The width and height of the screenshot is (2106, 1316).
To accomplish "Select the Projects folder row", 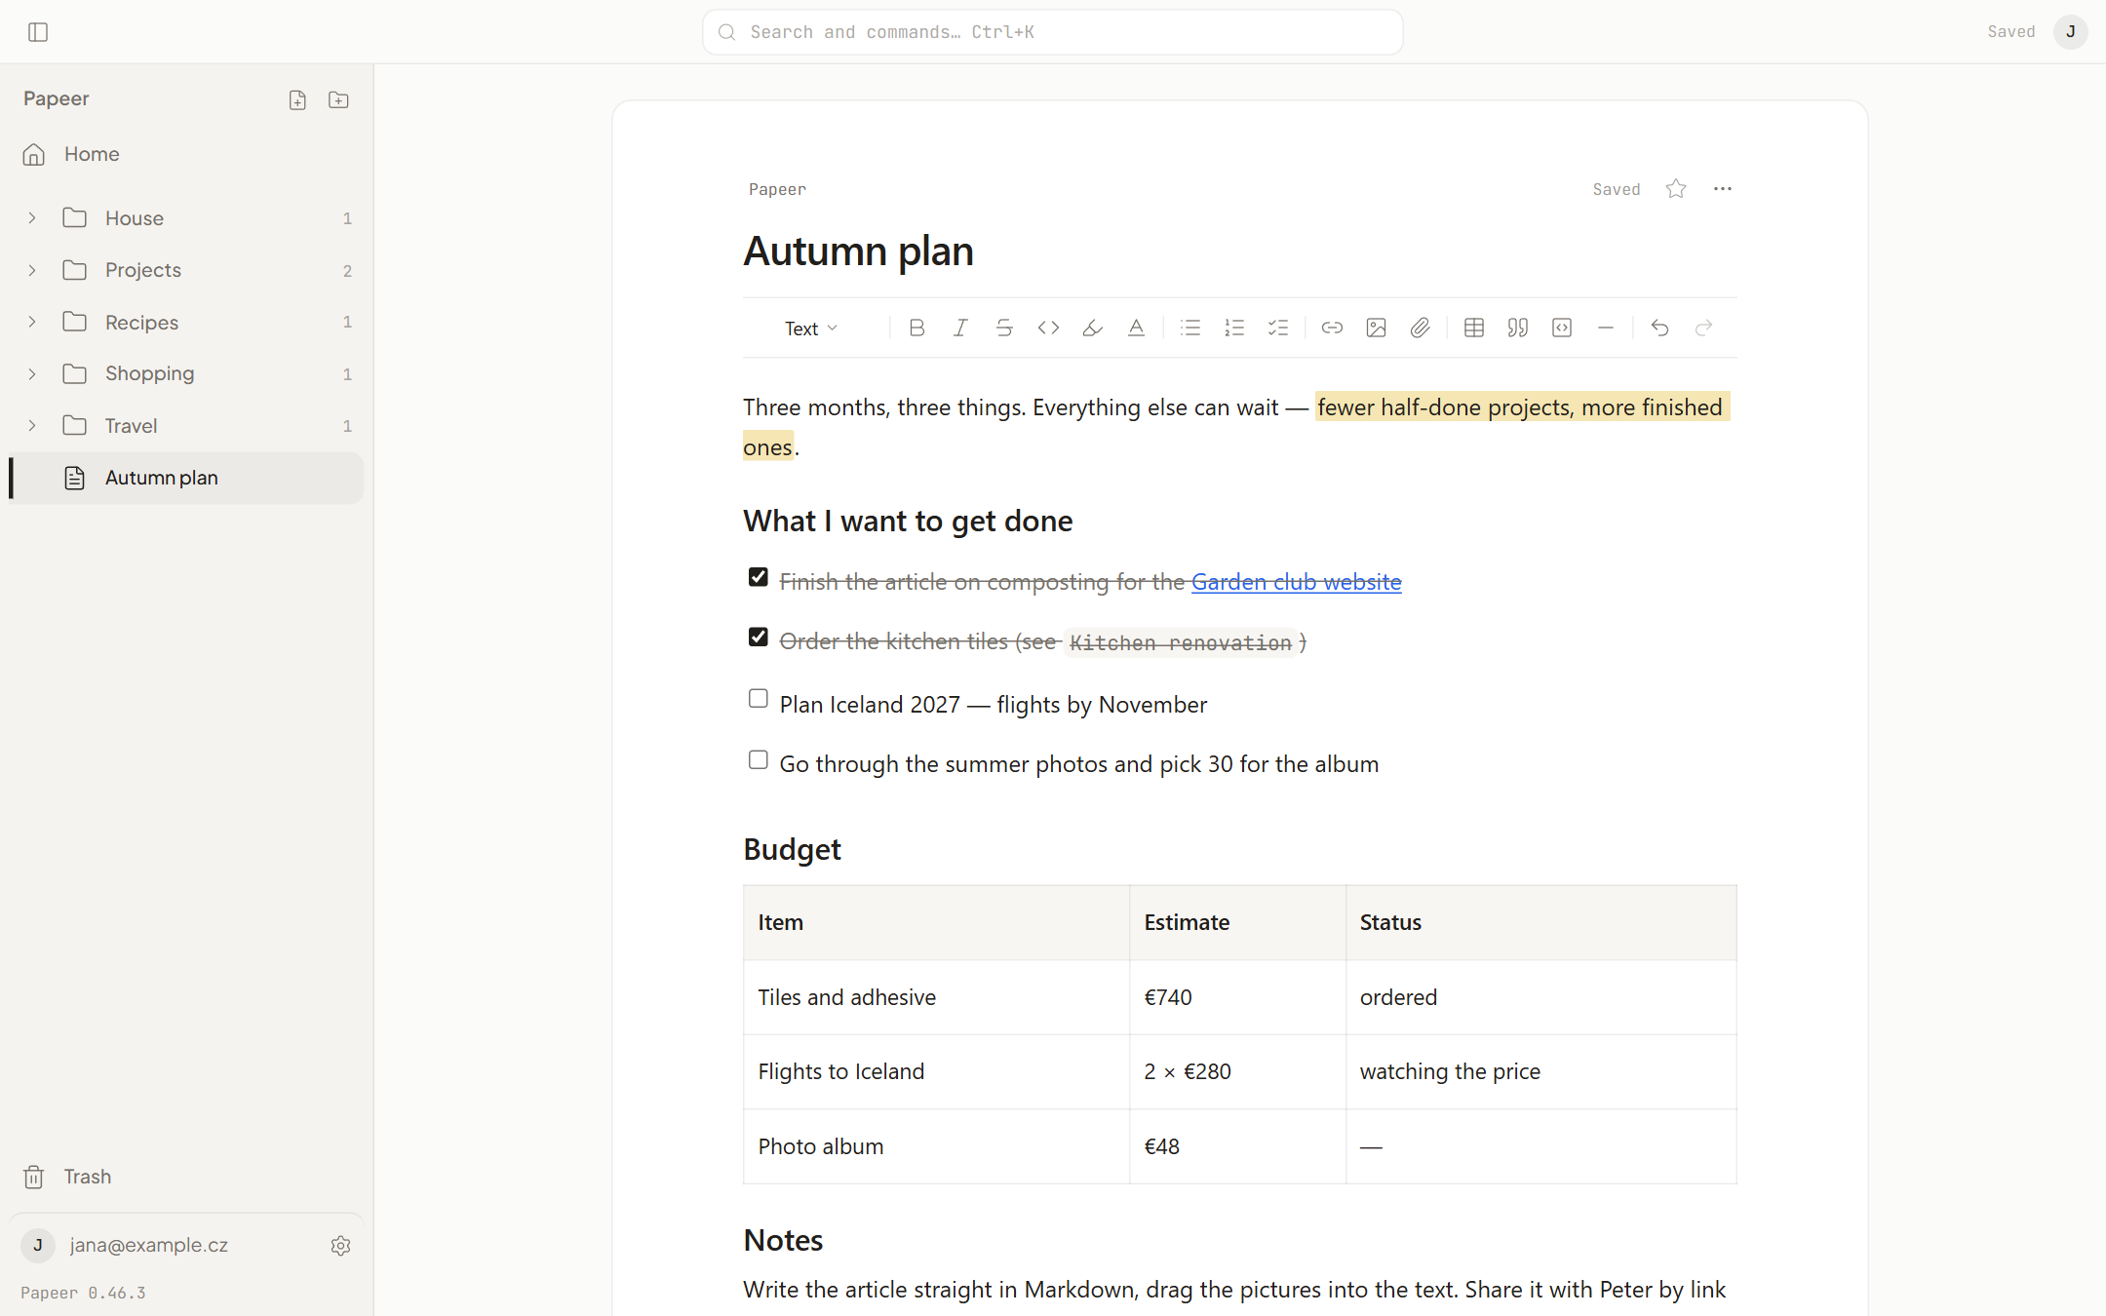I will tap(185, 270).
